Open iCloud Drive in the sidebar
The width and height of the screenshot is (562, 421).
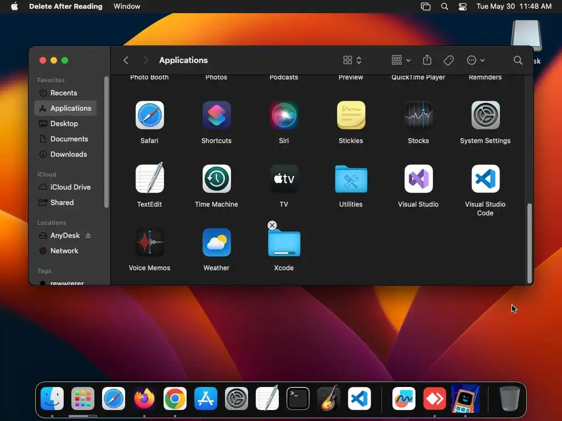pyautogui.click(x=65, y=187)
